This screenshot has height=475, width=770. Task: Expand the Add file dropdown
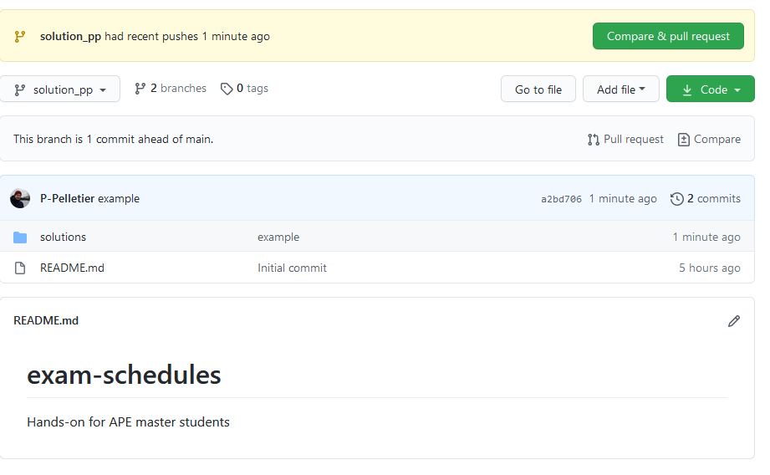621,89
